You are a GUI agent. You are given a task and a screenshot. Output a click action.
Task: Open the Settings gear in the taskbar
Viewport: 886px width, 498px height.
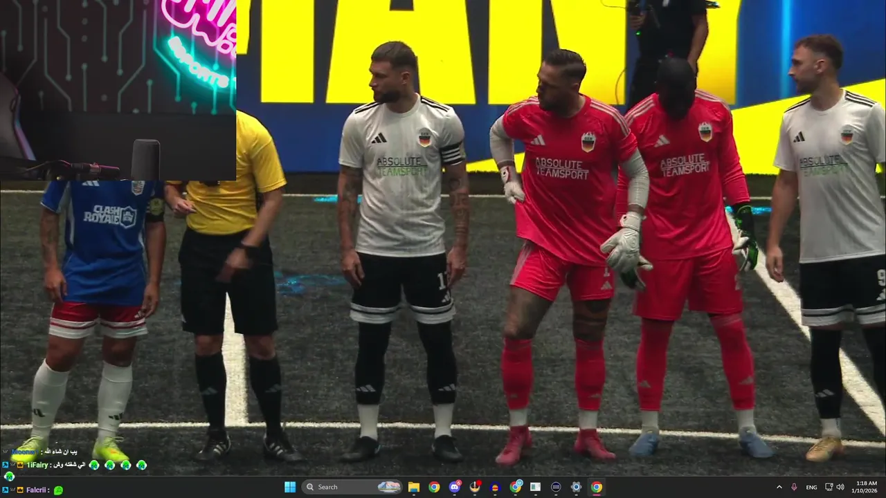[576, 487]
